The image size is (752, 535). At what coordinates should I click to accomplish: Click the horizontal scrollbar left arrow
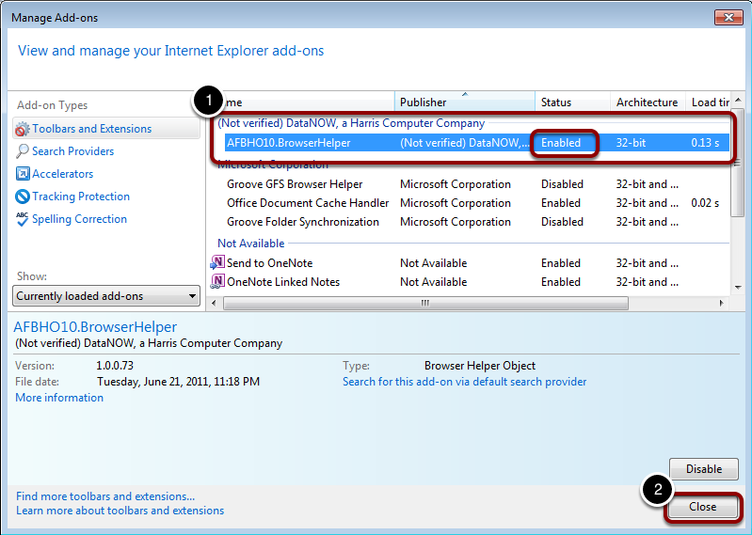214,303
